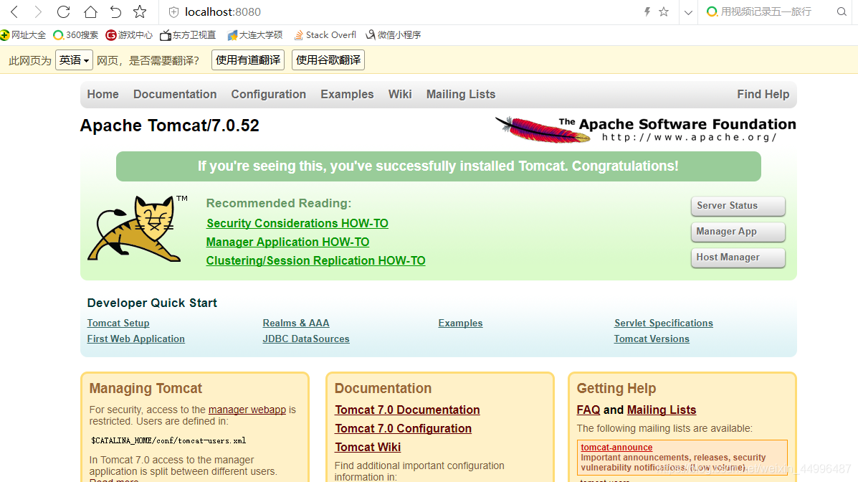Open the Realms & AAA link
Image resolution: width=858 pixels, height=482 pixels.
[x=296, y=323]
